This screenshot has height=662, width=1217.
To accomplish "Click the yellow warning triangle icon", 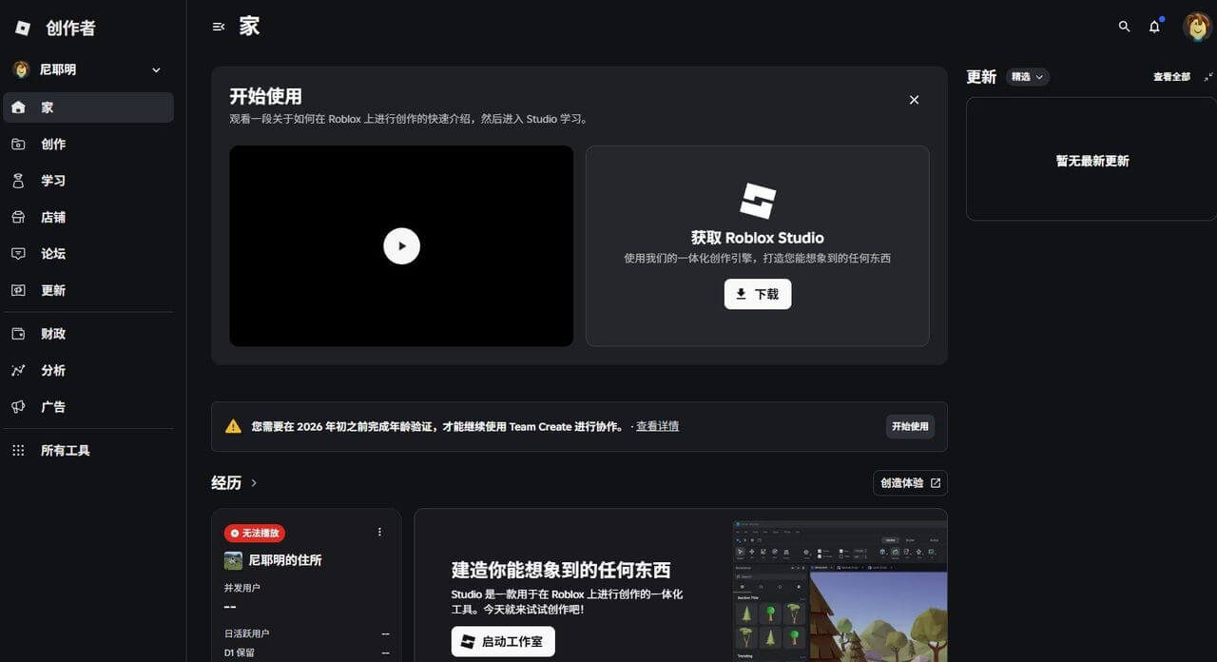I will [233, 426].
